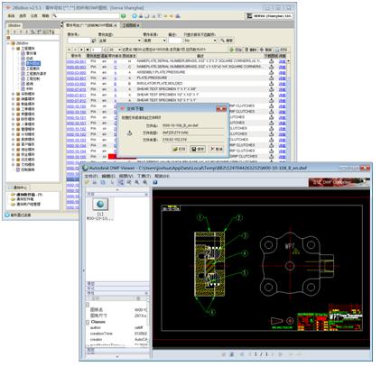
Task: Expand the 采购模块 tree node
Action: click(x=14, y=94)
